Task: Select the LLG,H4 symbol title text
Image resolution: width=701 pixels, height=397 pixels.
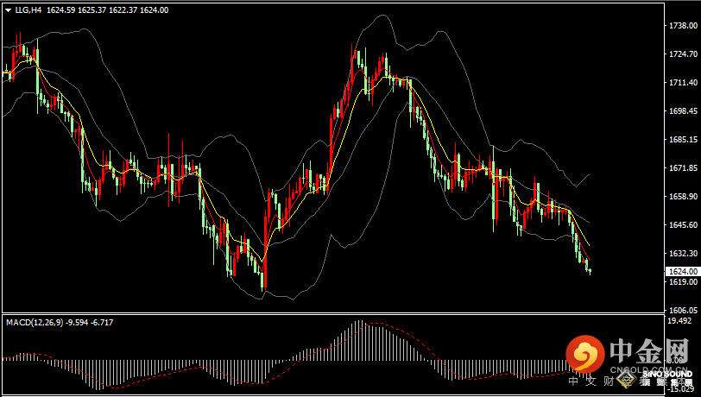Action: point(29,10)
